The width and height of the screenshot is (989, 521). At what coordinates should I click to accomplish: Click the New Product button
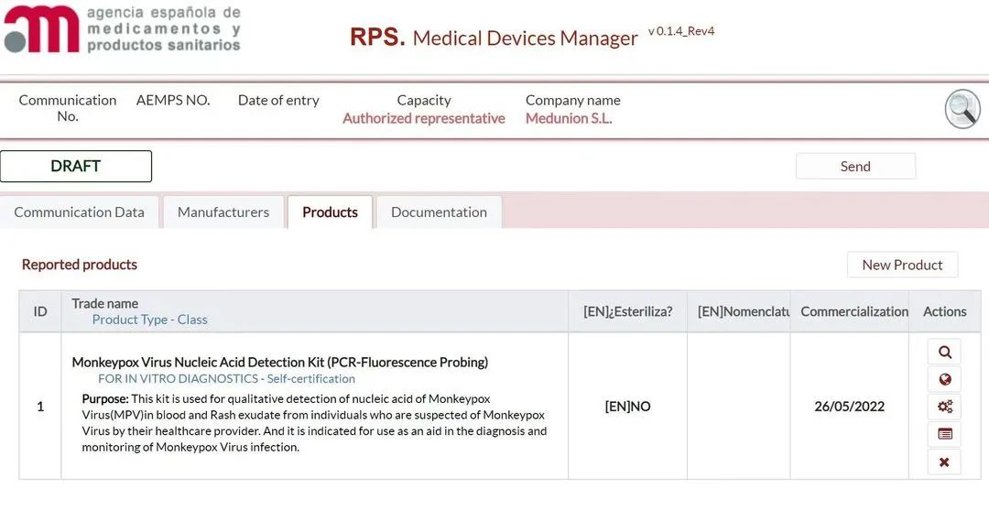(x=902, y=265)
